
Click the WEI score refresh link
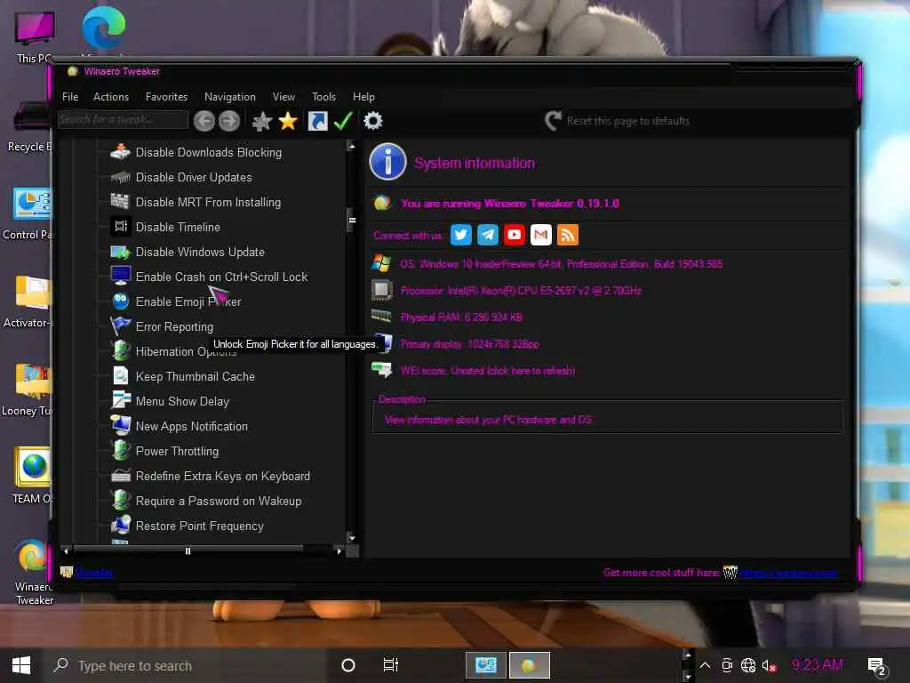(x=488, y=371)
